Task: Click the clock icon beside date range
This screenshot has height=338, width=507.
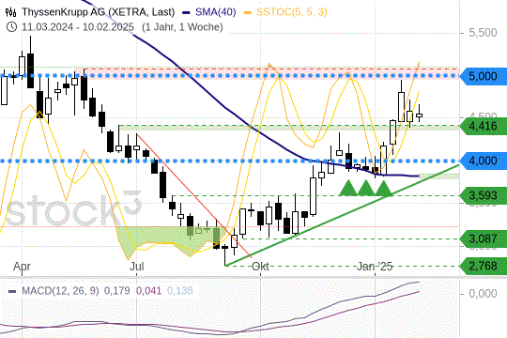Action: pyautogui.click(x=11, y=27)
